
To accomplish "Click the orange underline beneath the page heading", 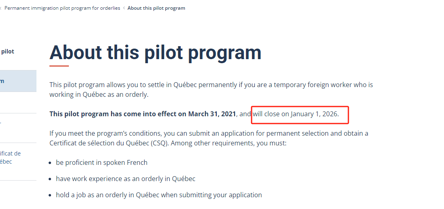I will click(59, 66).
